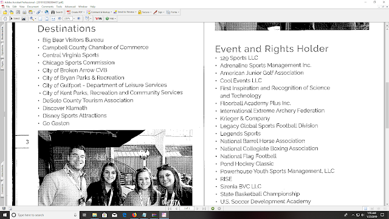Switch to Single Page layout
The height and width of the screenshot is (219, 389).
(365, 209)
